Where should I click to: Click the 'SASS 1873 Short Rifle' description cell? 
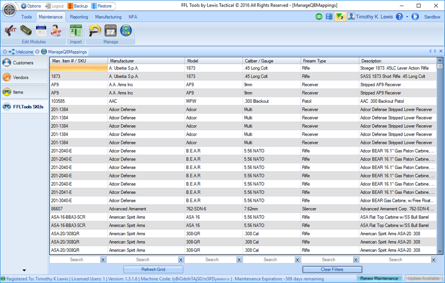[398, 76]
